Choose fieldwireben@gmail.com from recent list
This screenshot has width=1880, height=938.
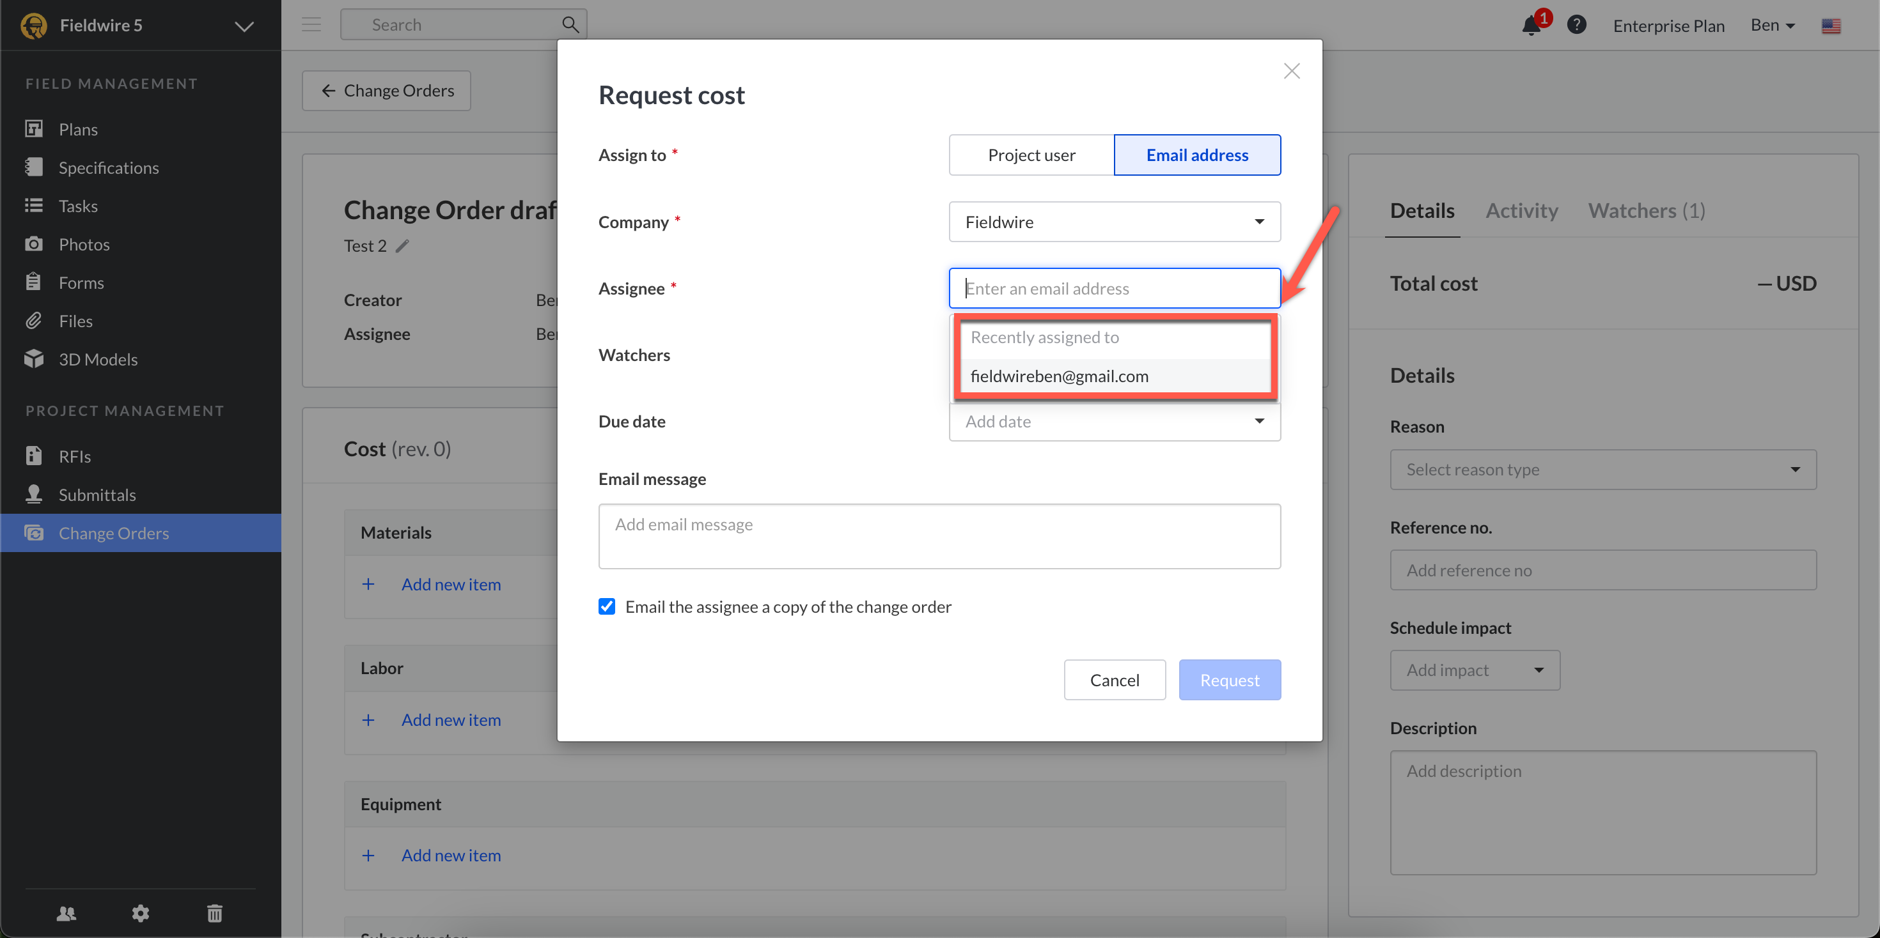tap(1059, 376)
